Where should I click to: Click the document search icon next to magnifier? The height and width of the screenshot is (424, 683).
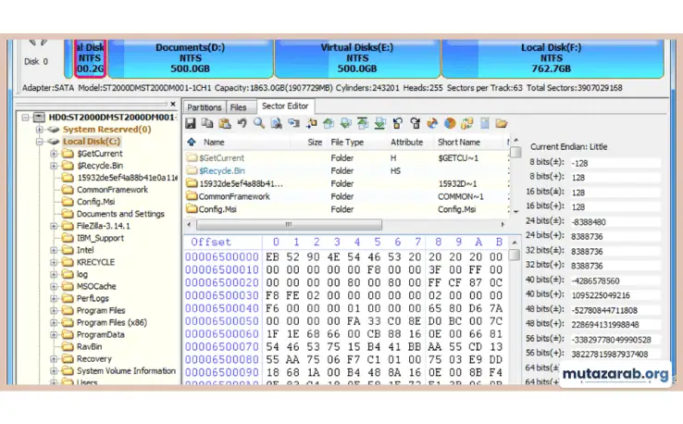(x=276, y=123)
